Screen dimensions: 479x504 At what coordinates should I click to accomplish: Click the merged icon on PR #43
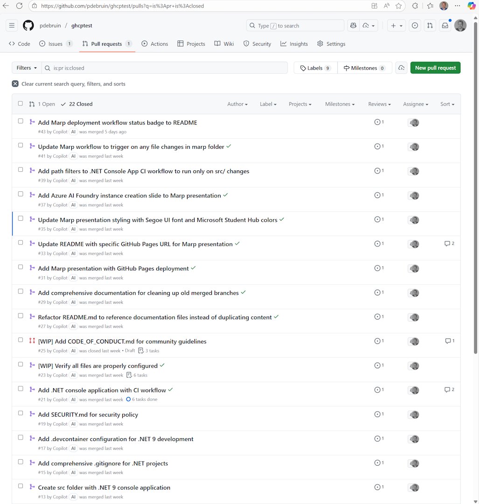tap(31, 122)
